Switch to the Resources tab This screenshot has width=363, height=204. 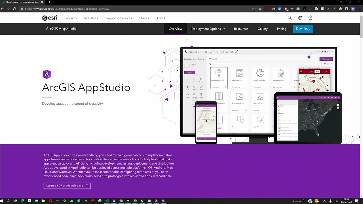coord(241,29)
